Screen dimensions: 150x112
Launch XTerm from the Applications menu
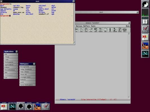11,57
